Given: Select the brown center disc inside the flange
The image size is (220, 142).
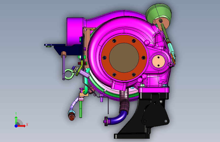Looking at the screenshot, I should [124, 58].
